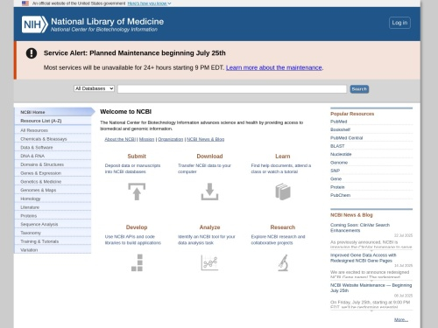Open Variation sidebar item

click(x=53, y=250)
